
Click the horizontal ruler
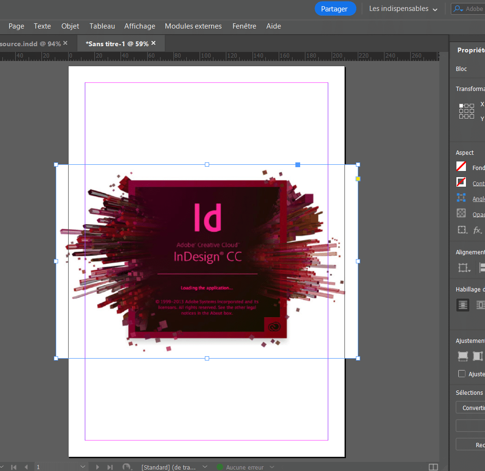[x=220, y=56]
